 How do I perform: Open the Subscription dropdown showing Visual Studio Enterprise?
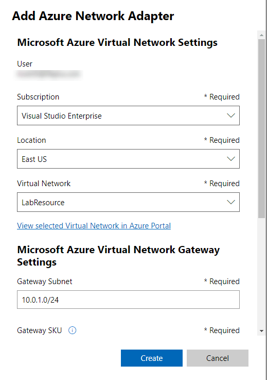click(x=128, y=115)
